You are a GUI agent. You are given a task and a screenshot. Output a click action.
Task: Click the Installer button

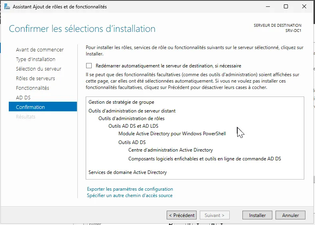tap(257, 215)
